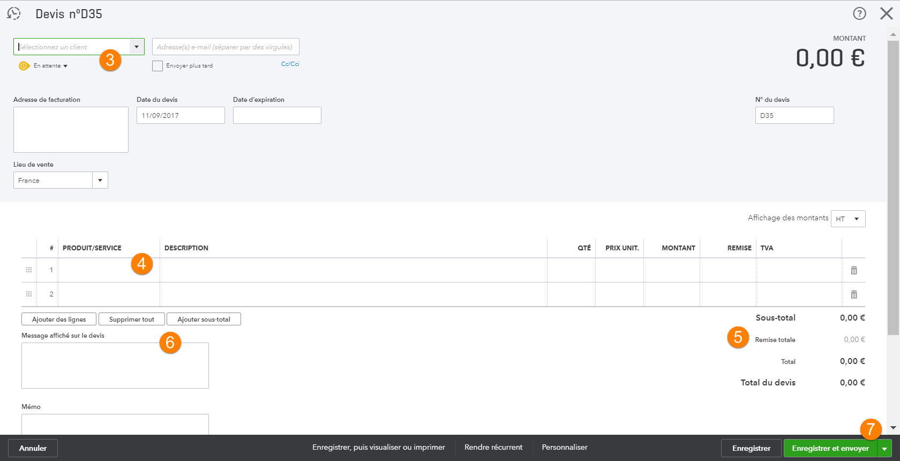Open the help question mark icon
Viewport: 900px width, 461px height.
pos(859,13)
